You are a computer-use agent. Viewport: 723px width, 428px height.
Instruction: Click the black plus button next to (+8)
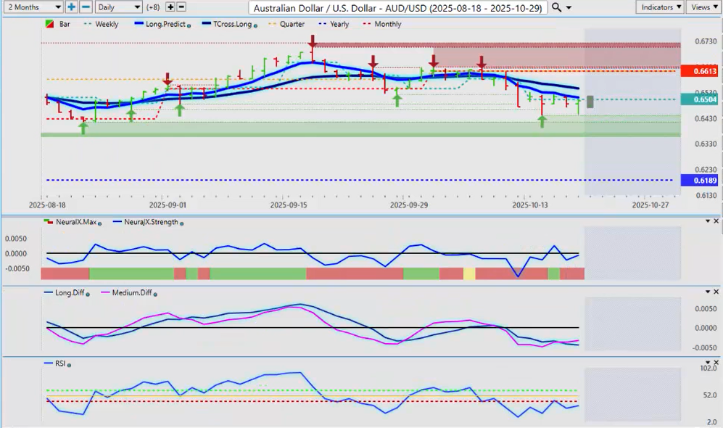170,7
